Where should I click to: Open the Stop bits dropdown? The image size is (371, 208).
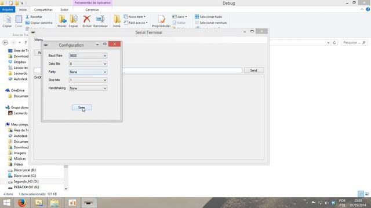(x=88, y=80)
